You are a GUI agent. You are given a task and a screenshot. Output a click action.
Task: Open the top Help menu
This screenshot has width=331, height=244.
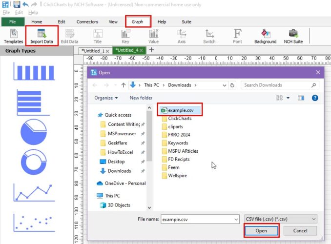(x=33, y=13)
